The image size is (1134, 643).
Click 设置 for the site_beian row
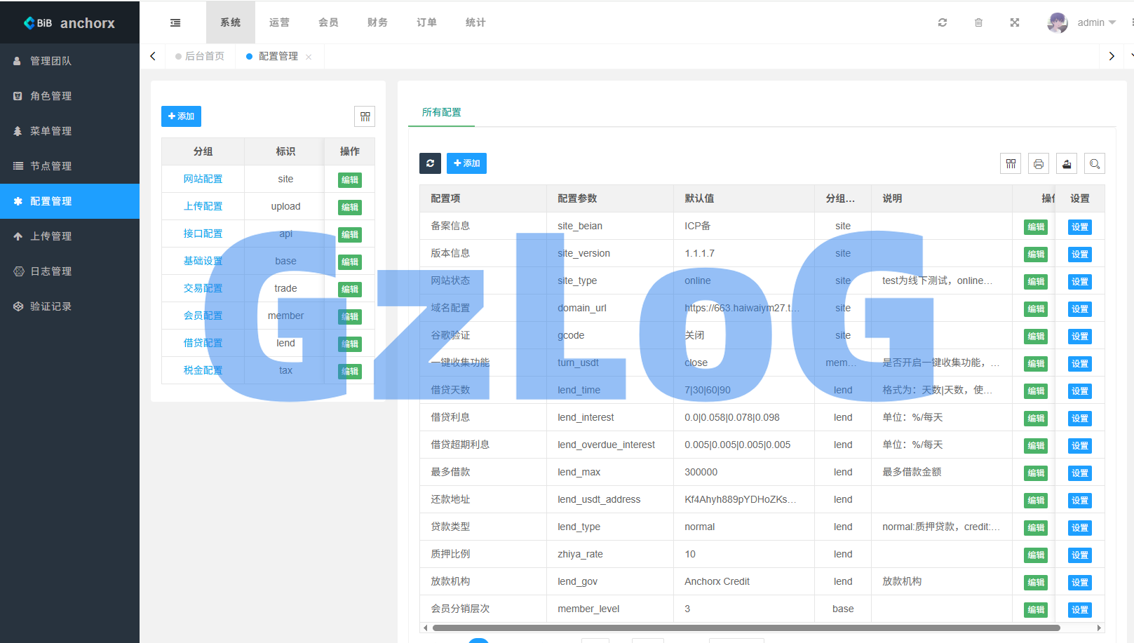[x=1079, y=226]
